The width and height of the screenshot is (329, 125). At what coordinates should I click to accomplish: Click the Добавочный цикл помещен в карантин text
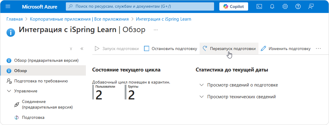point(131,82)
